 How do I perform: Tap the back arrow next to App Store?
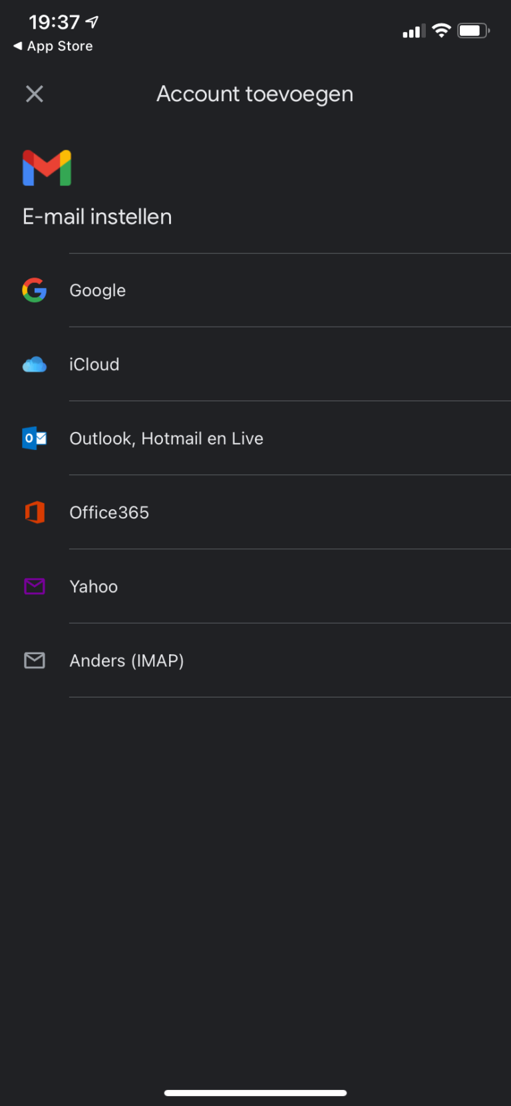coord(17,46)
